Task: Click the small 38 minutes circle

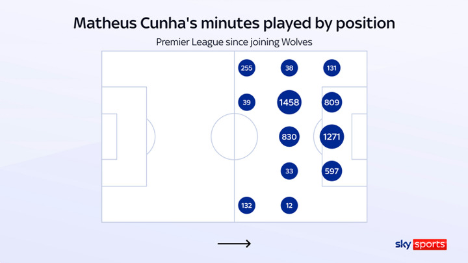Action: coord(289,68)
